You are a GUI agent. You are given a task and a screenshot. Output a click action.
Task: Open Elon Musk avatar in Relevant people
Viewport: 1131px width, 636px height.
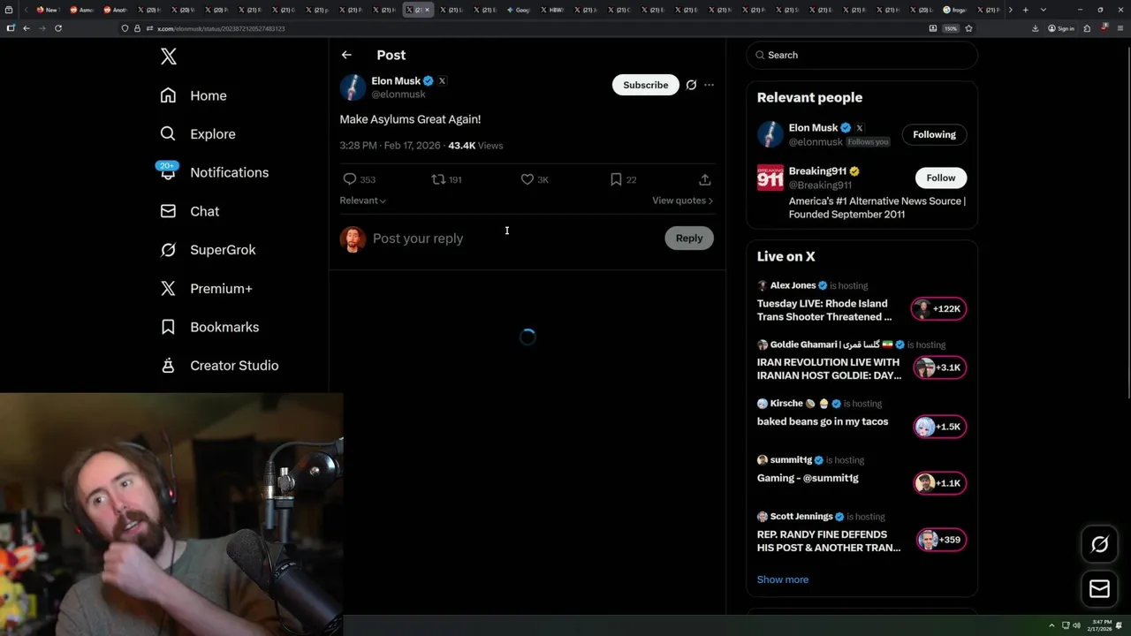point(770,134)
